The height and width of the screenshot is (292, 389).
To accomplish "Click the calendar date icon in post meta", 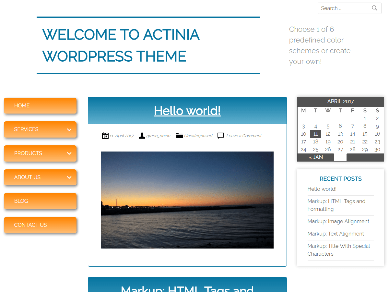I will (x=105, y=136).
